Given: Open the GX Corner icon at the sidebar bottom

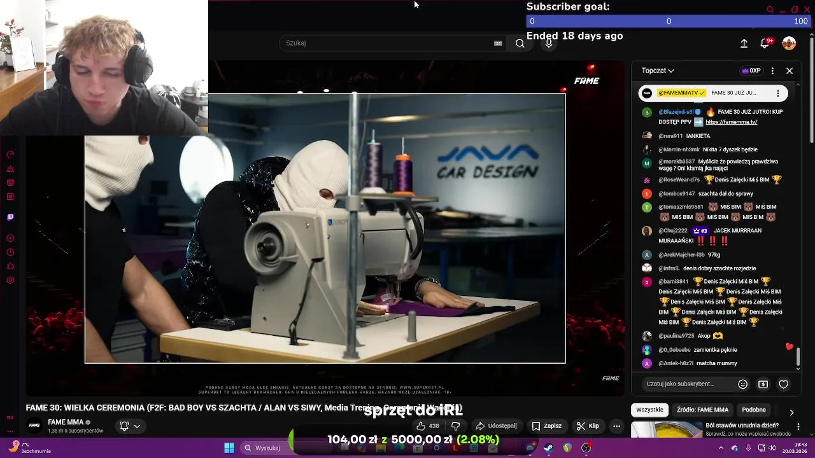Looking at the screenshot, I should coord(10,418).
